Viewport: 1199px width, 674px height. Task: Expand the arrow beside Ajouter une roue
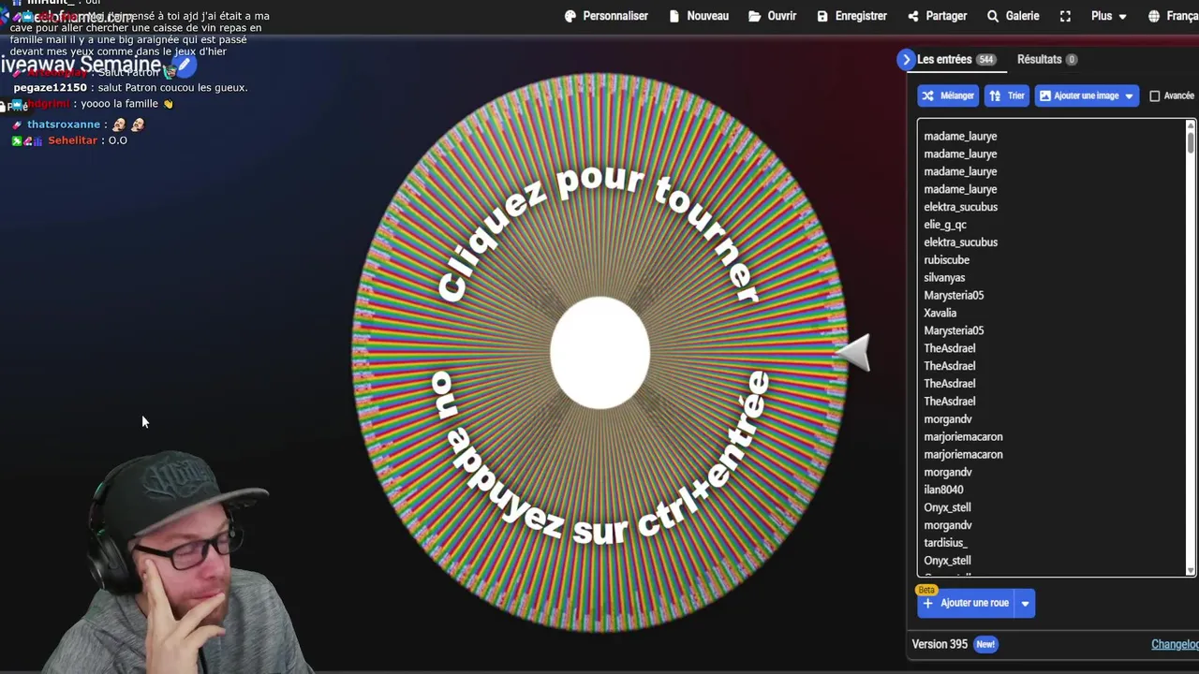coord(1025,604)
